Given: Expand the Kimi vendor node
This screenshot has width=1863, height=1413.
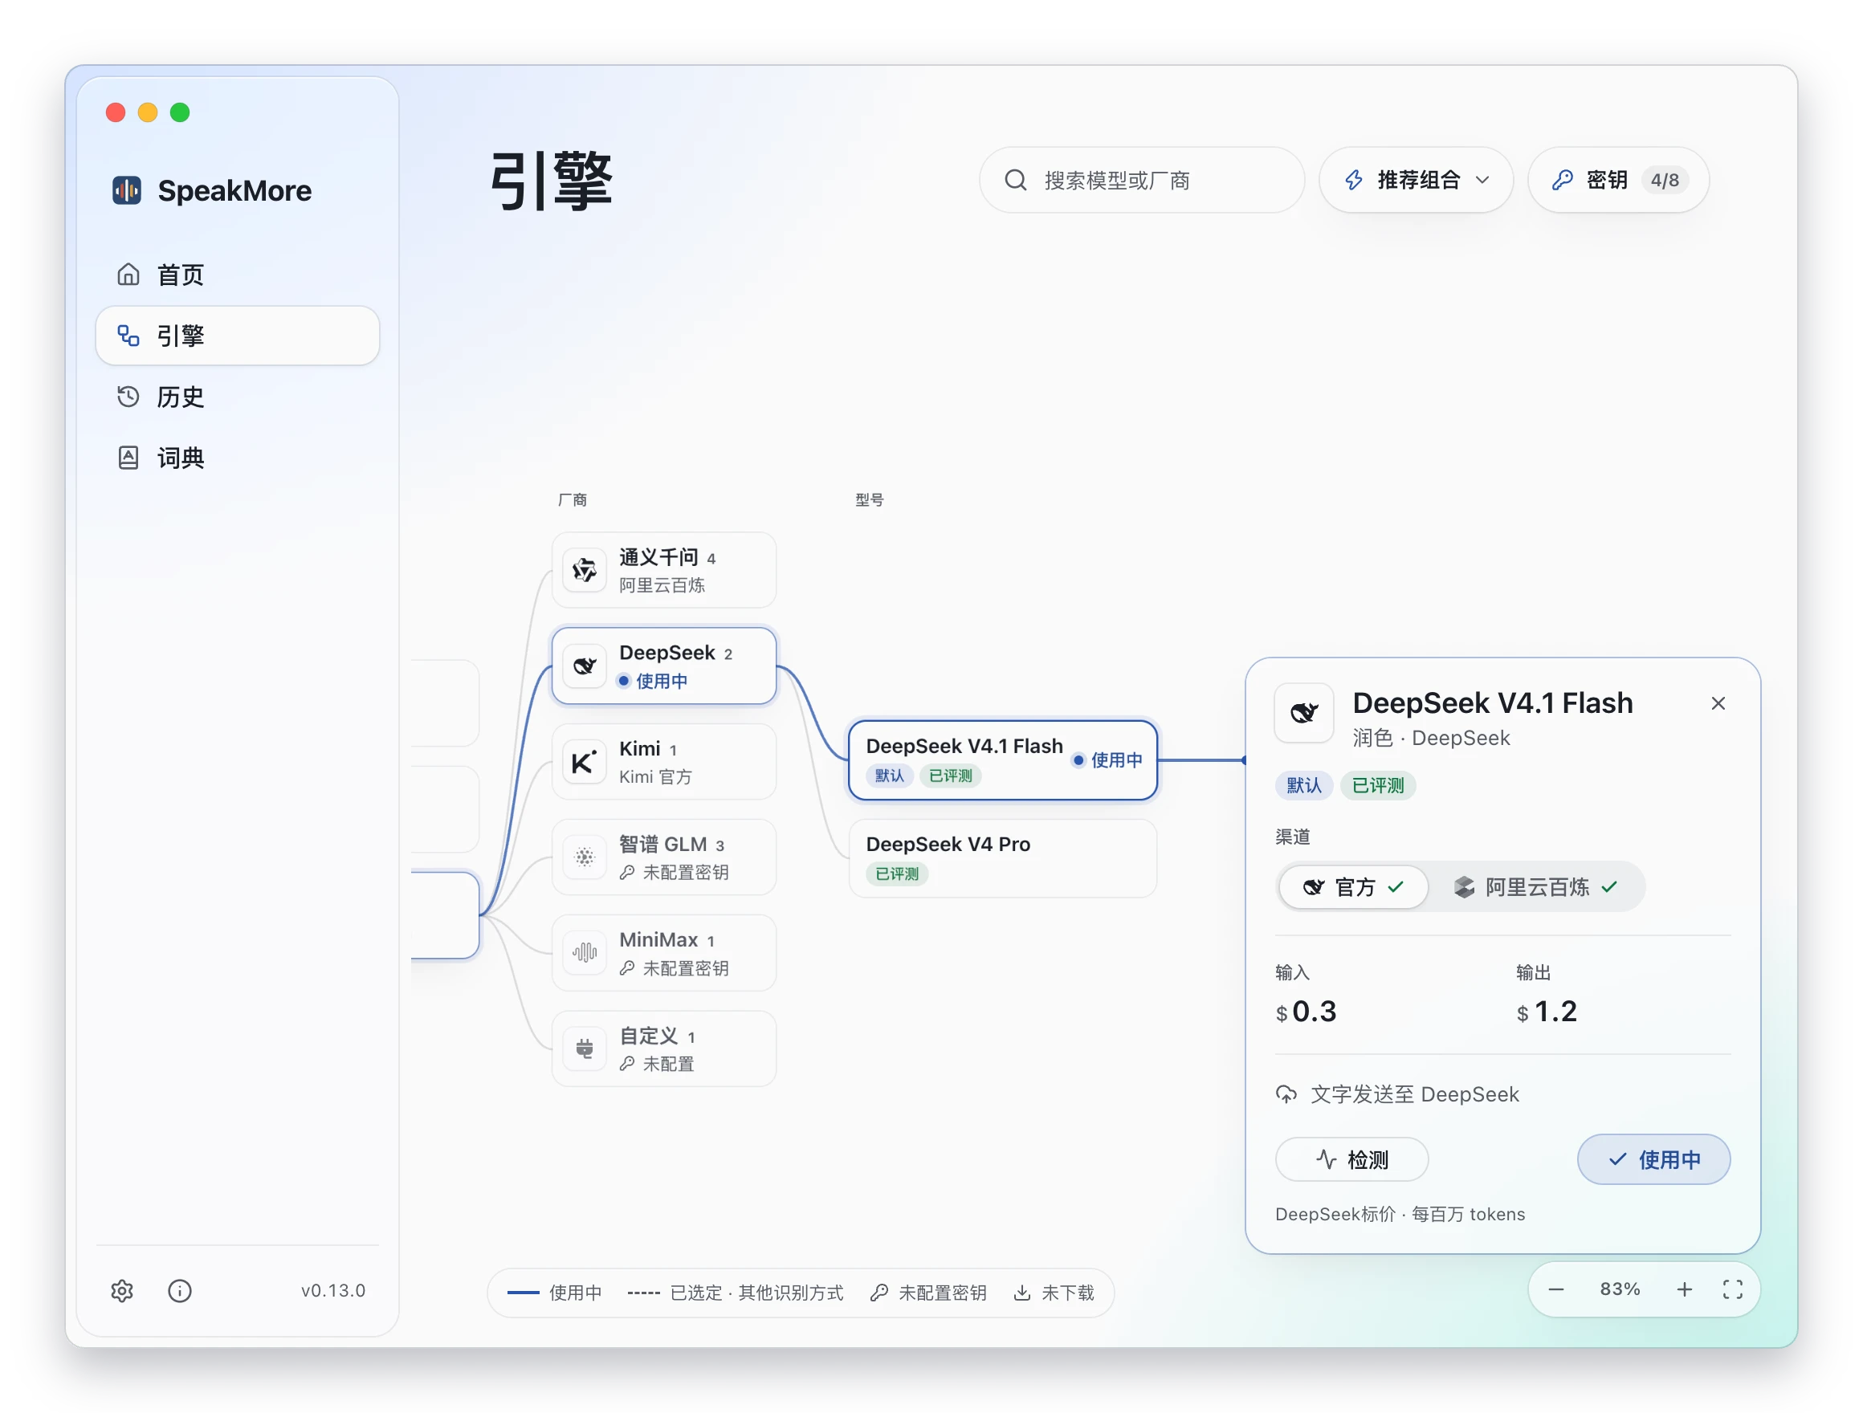Looking at the screenshot, I should (x=663, y=761).
